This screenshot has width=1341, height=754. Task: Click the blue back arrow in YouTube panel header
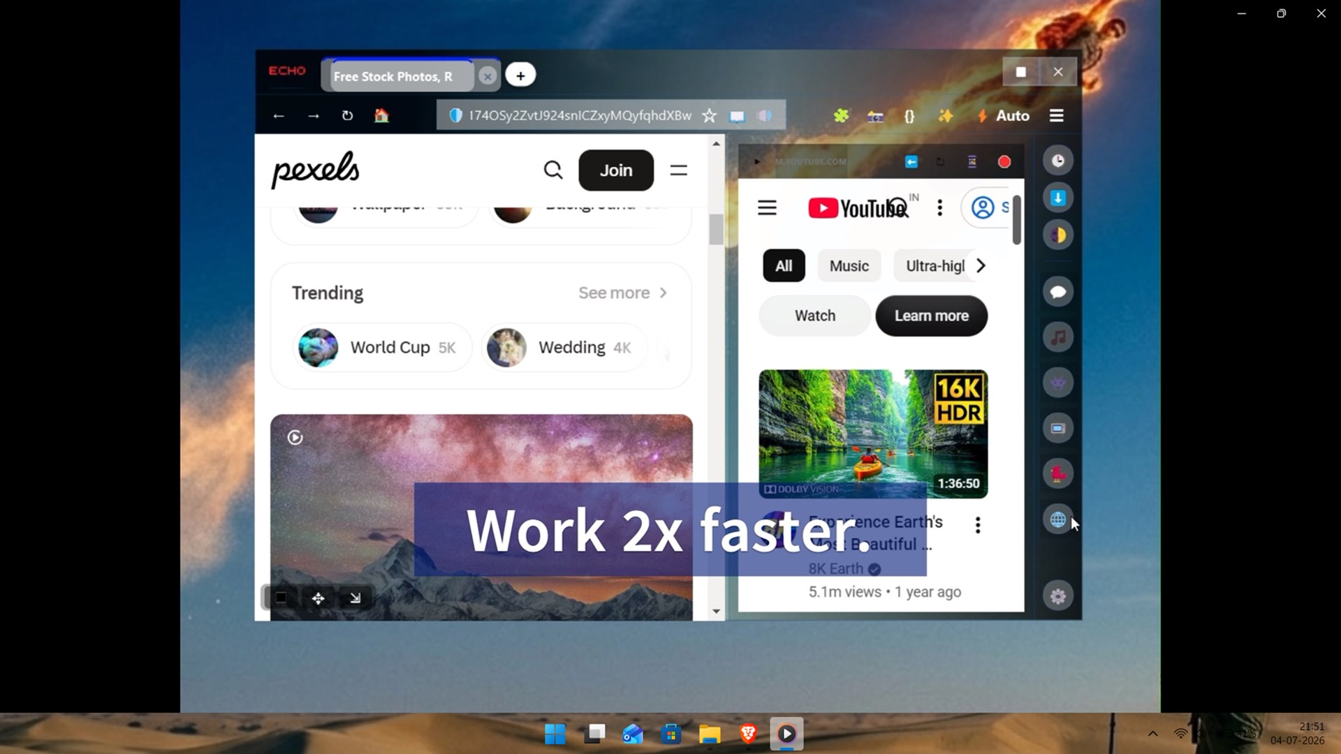tap(911, 162)
